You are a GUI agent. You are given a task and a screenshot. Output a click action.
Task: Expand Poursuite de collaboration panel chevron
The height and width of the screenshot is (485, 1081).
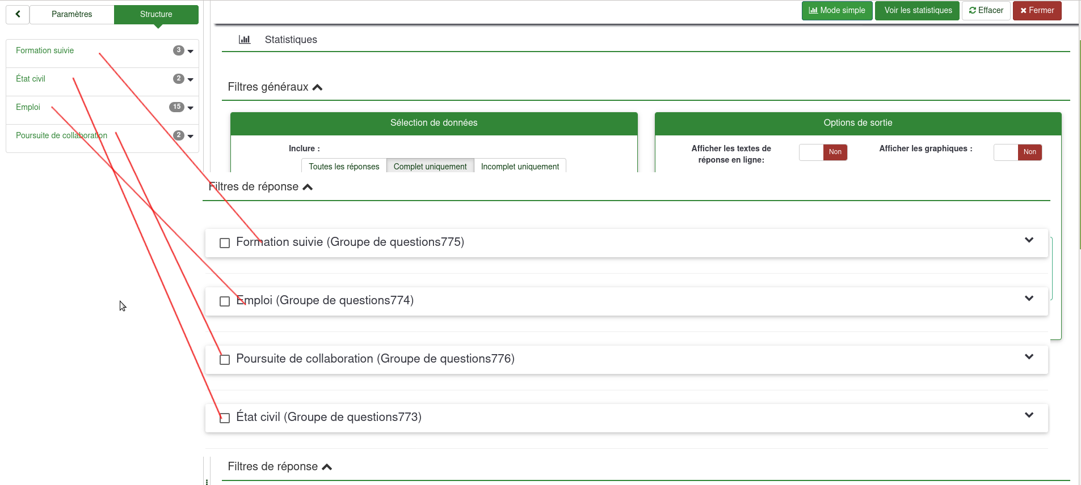[1029, 357]
